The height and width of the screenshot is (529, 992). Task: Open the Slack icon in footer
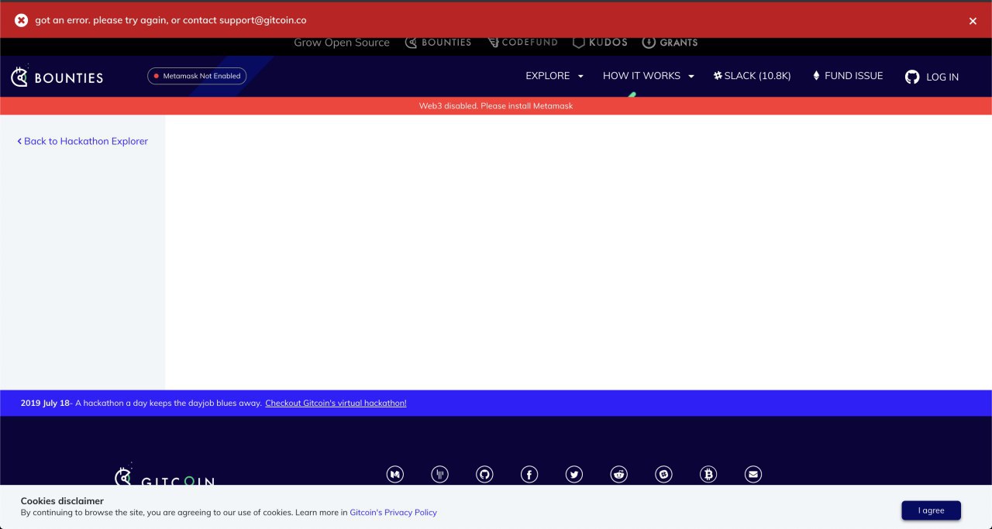(x=663, y=474)
